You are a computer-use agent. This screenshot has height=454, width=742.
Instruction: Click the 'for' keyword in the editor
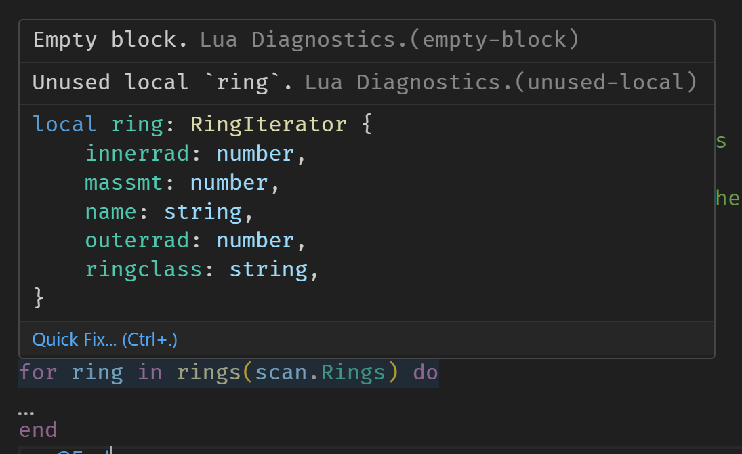coord(38,373)
